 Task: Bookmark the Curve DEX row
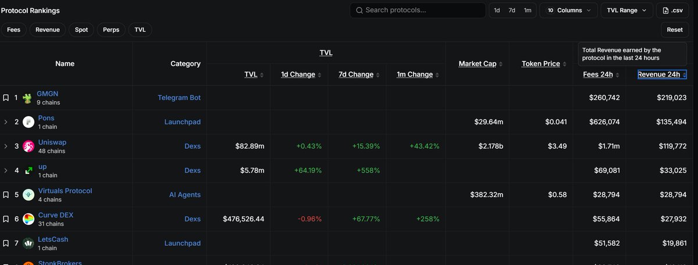click(6, 220)
